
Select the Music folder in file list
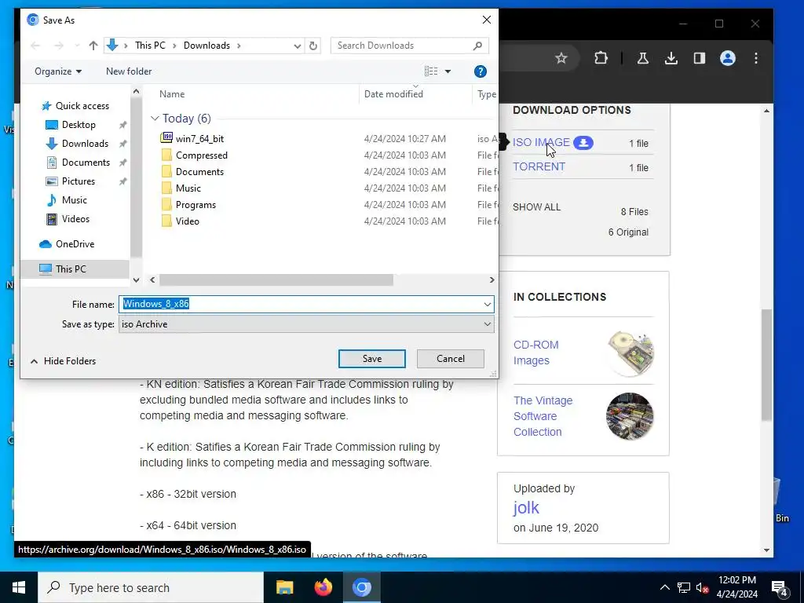point(188,188)
